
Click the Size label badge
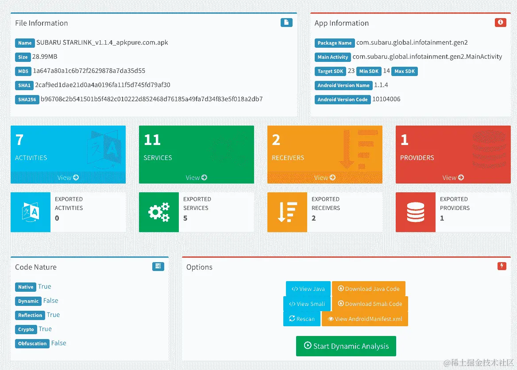click(23, 57)
